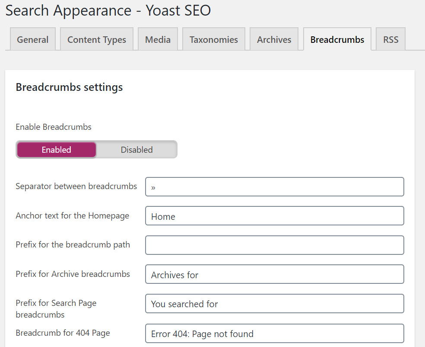Go to the Media tab

[158, 39]
